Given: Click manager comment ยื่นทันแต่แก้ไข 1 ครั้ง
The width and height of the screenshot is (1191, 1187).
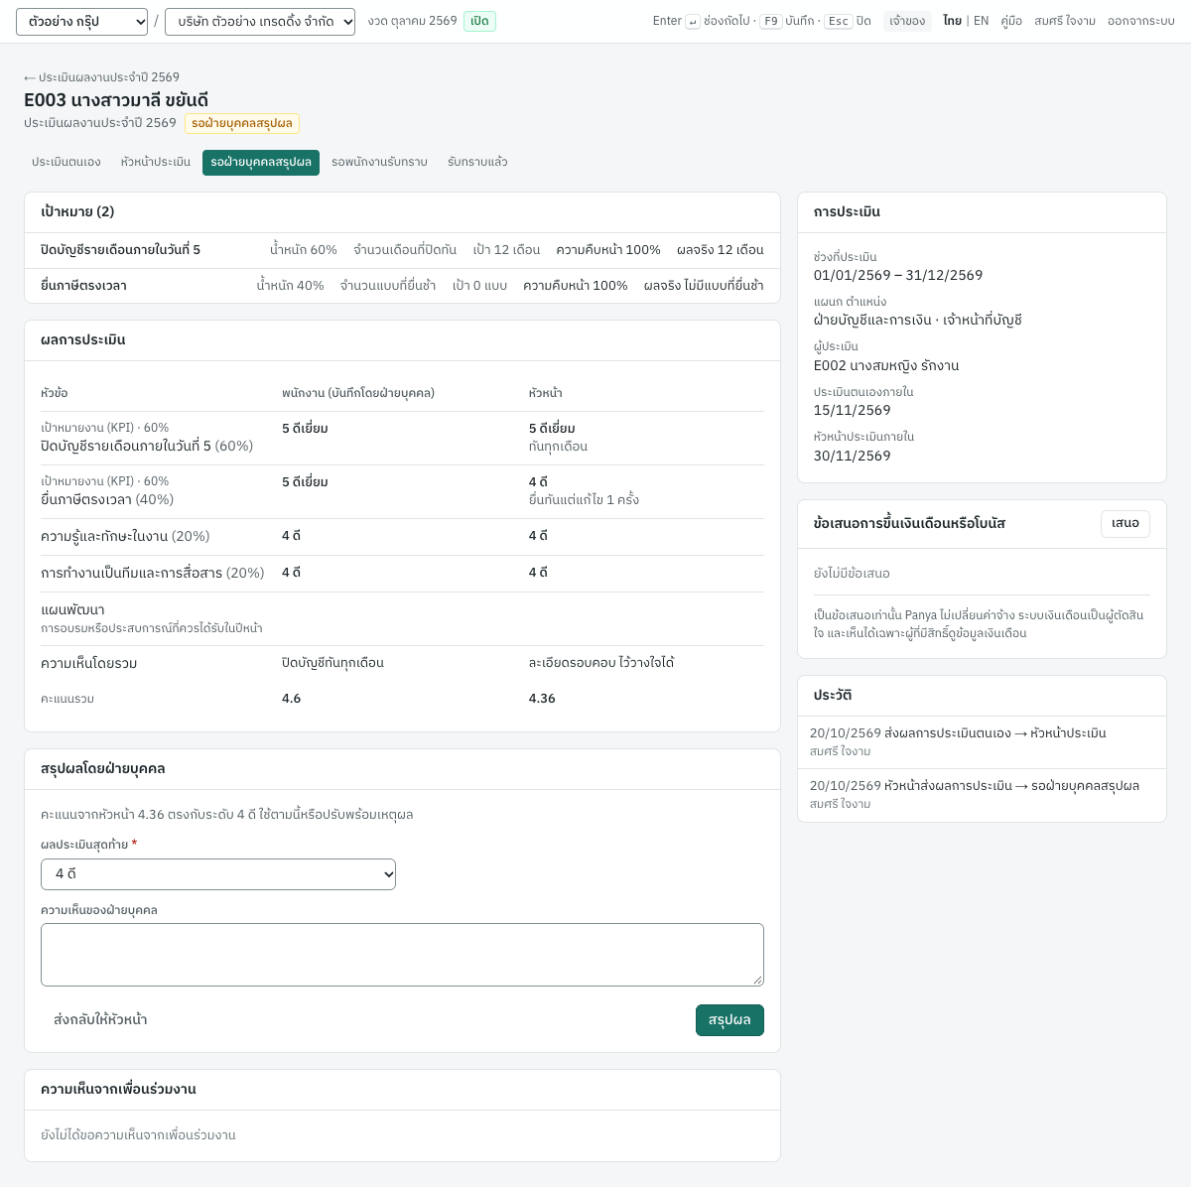Looking at the screenshot, I should click(584, 500).
